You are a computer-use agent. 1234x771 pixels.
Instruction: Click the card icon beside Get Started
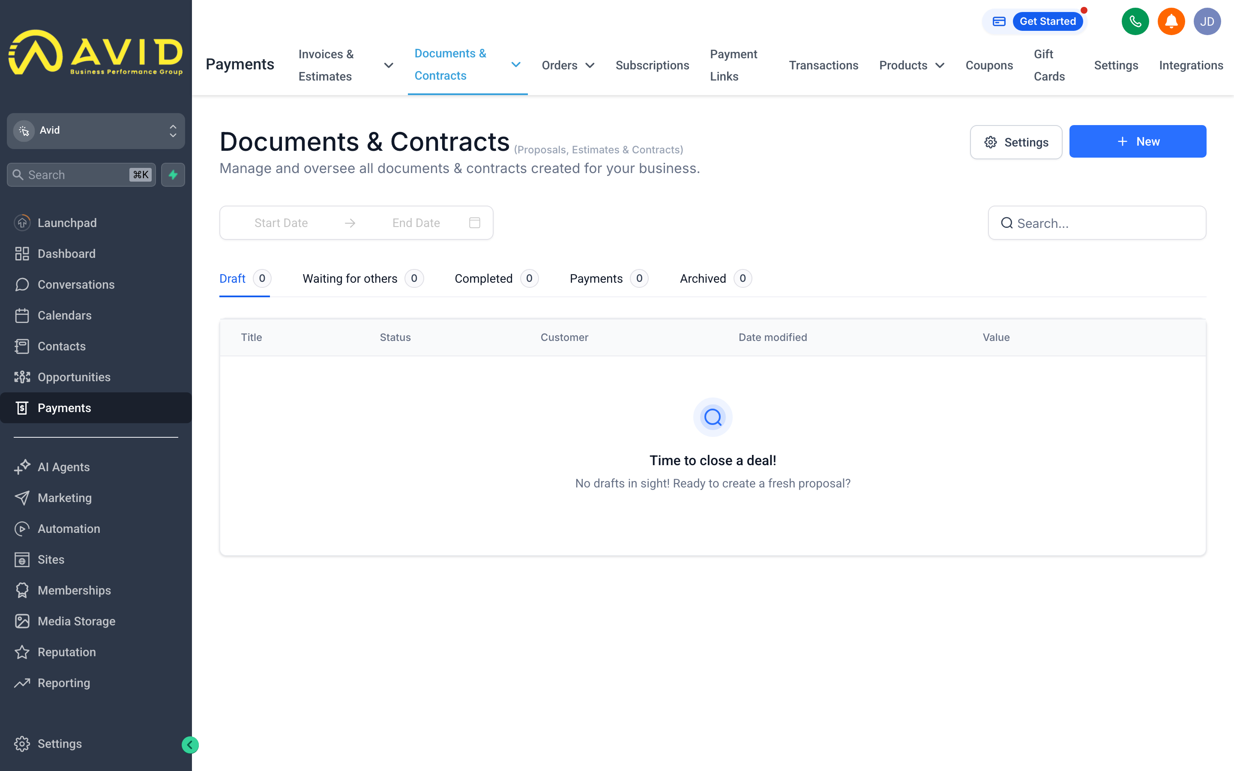[x=998, y=21]
